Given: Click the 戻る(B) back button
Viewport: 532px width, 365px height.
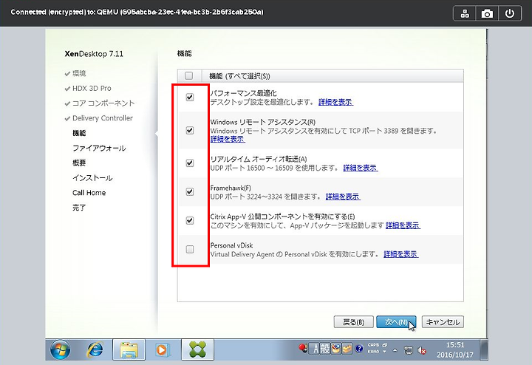Looking at the screenshot, I should coord(353,322).
